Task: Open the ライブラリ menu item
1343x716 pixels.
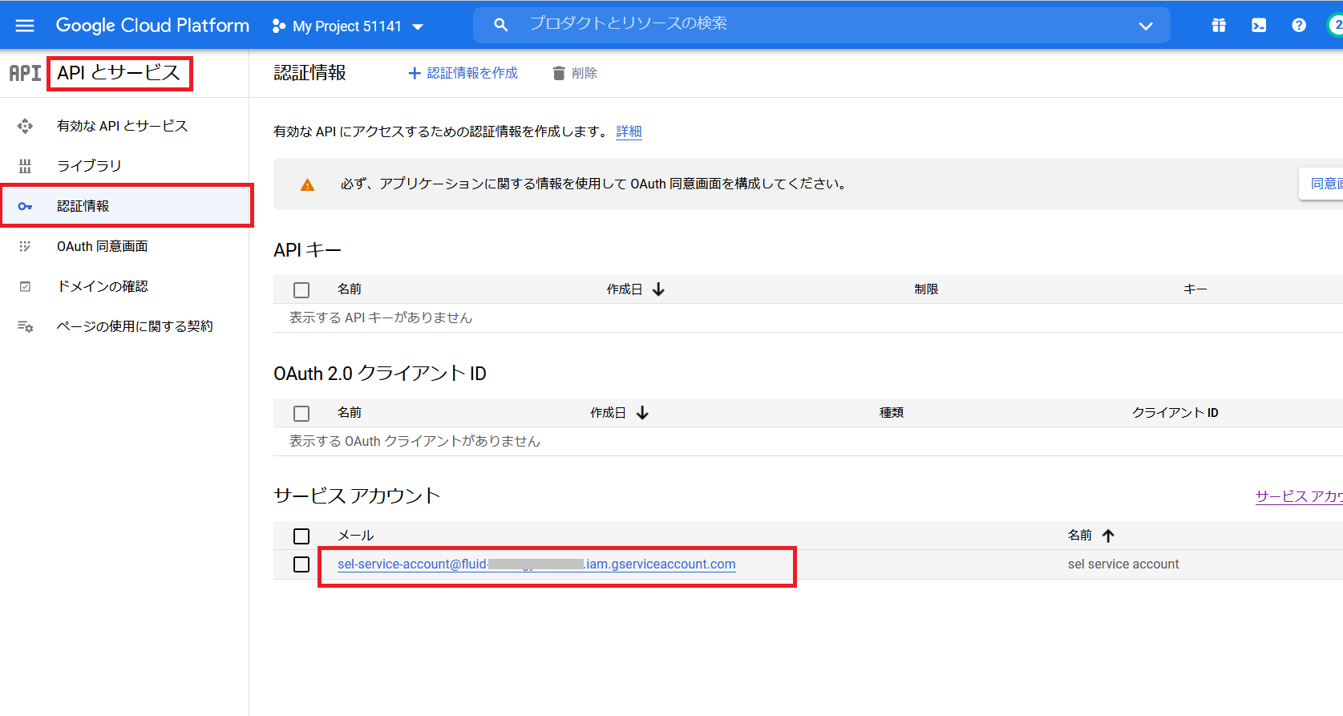Action: coord(124,166)
